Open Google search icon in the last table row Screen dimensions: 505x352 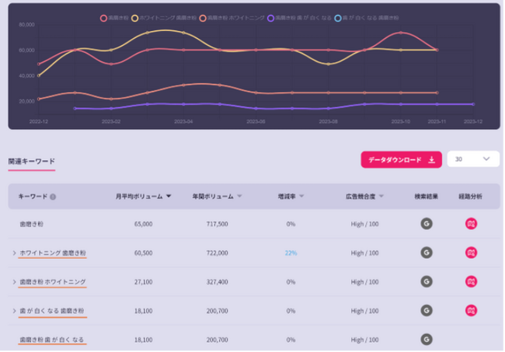[427, 339]
